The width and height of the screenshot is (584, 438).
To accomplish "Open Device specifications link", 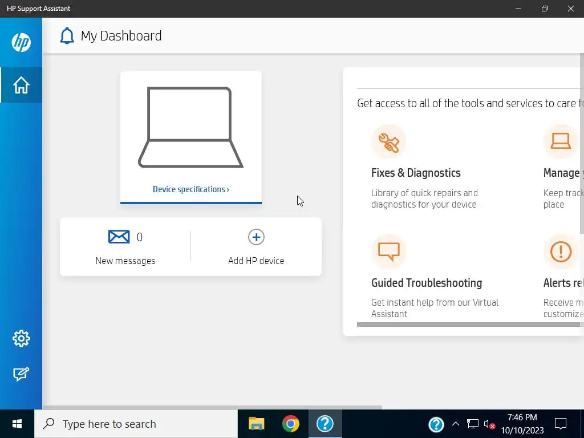I will pyautogui.click(x=190, y=189).
